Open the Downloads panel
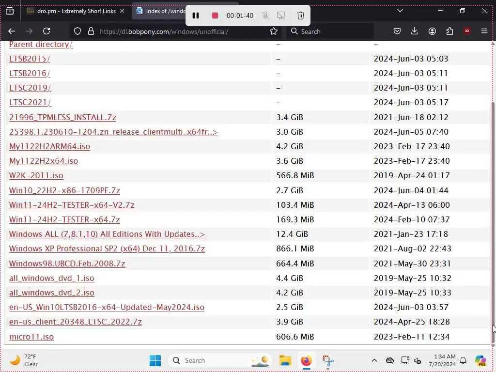Screen dimensions: 496x372 click(x=415, y=31)
